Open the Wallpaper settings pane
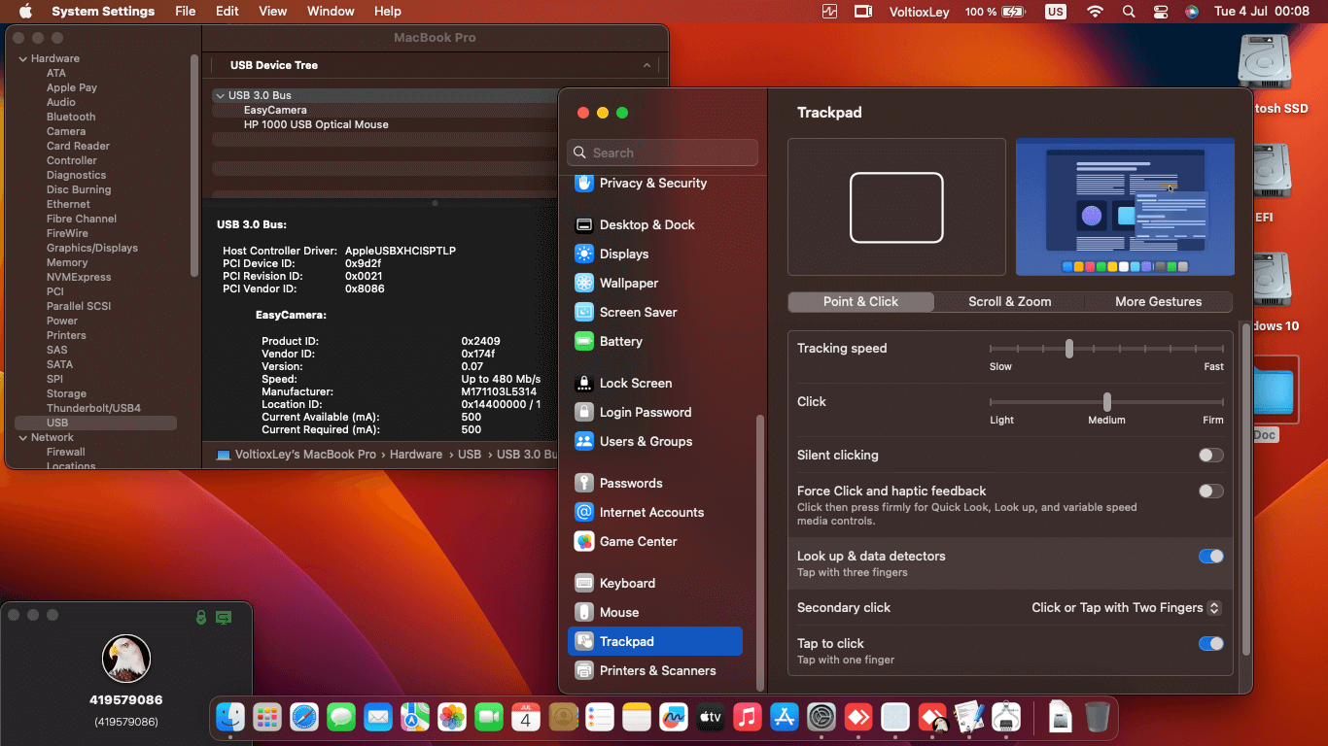The image size is (1328, 746). [x=654, y=283]
